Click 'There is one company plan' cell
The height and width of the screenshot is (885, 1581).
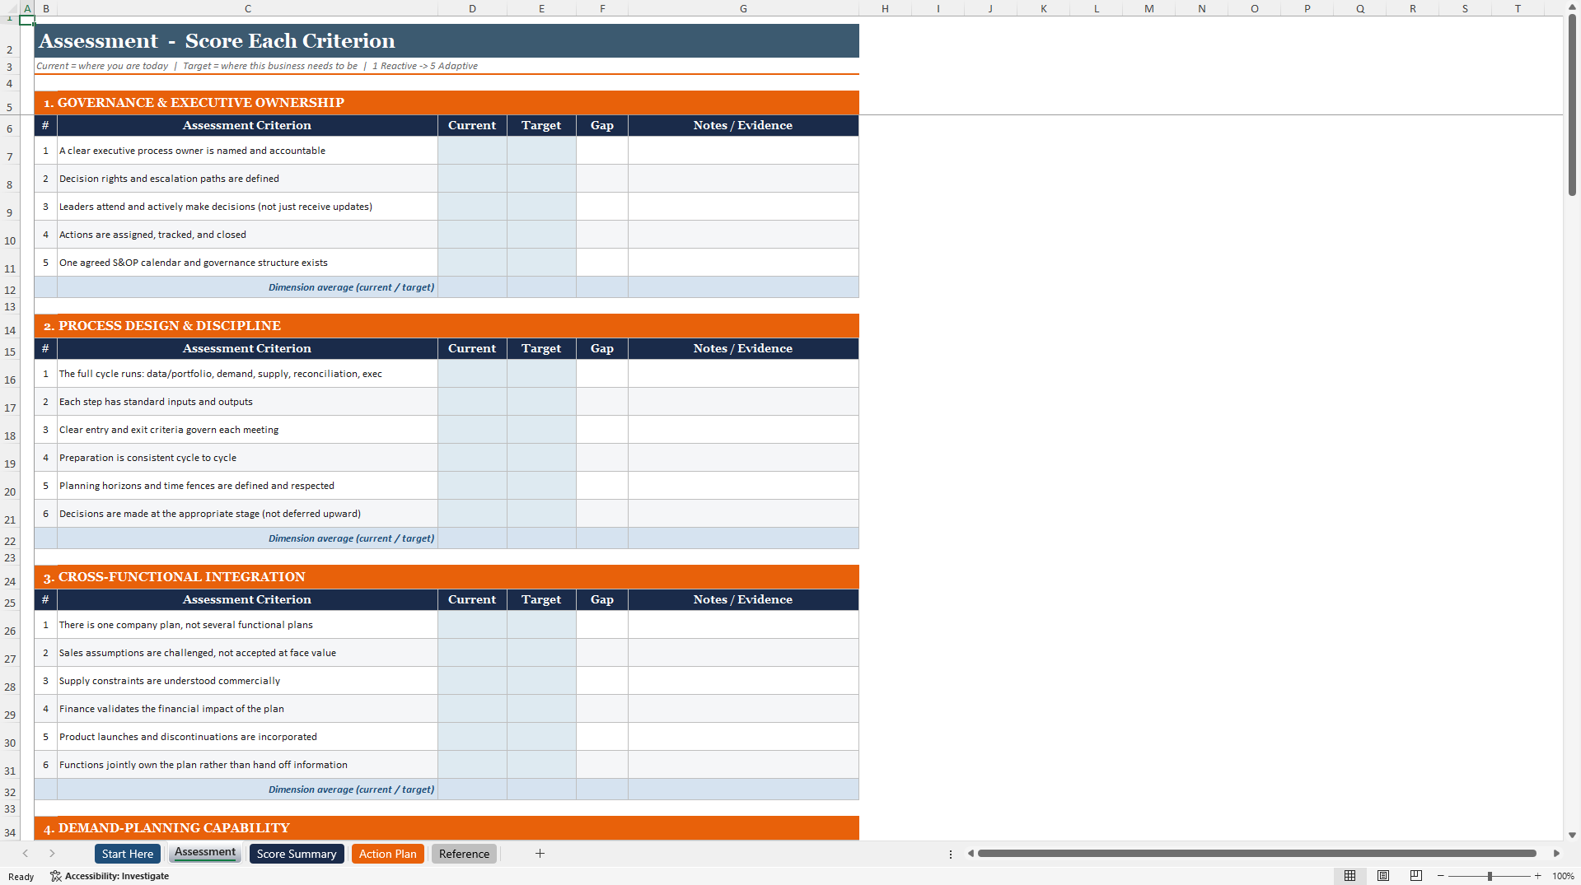(x=247, y=625)
